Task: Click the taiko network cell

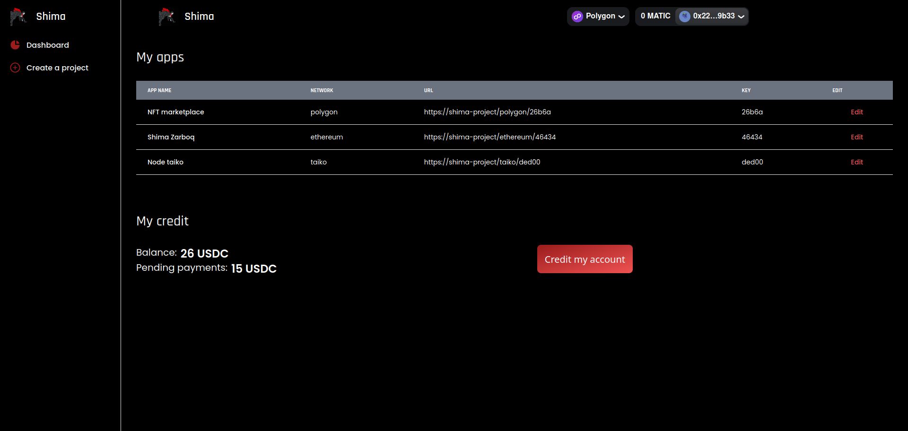Action: click(318, 162)
